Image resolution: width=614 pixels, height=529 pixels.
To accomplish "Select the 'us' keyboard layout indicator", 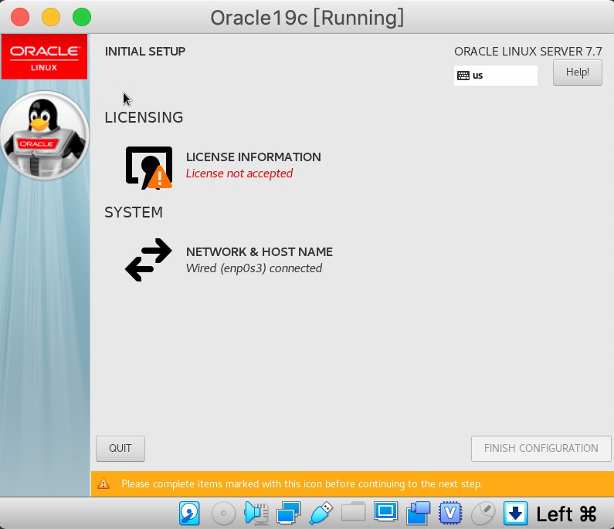I will (x=496, y=76).
